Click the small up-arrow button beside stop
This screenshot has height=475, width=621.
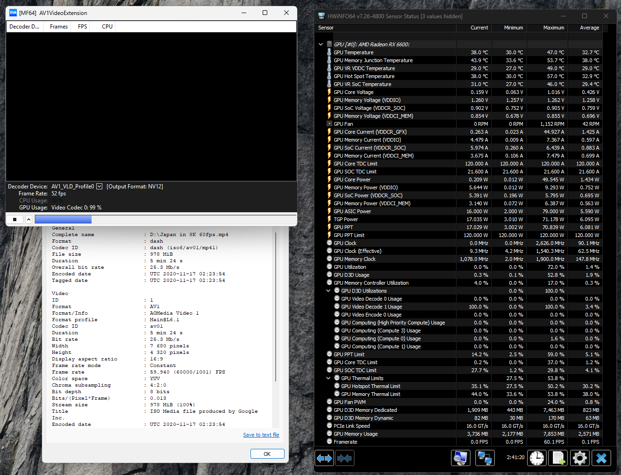point(29,219)
